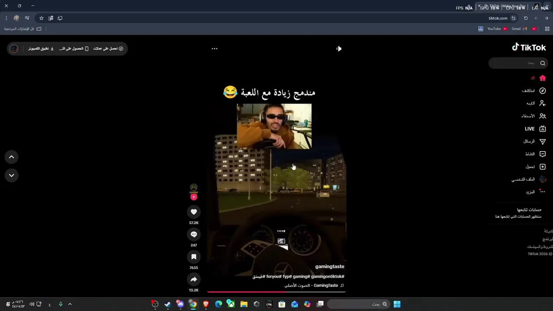Viewport: 553px width, 311px height.
Task: Open the Profile (الملف الشخصي) page
Action: coord(529,179)
